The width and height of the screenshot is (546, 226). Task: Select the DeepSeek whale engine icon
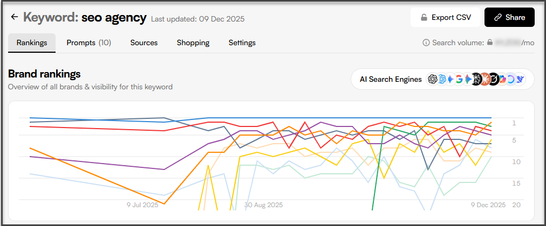click(x=520, y=79)
